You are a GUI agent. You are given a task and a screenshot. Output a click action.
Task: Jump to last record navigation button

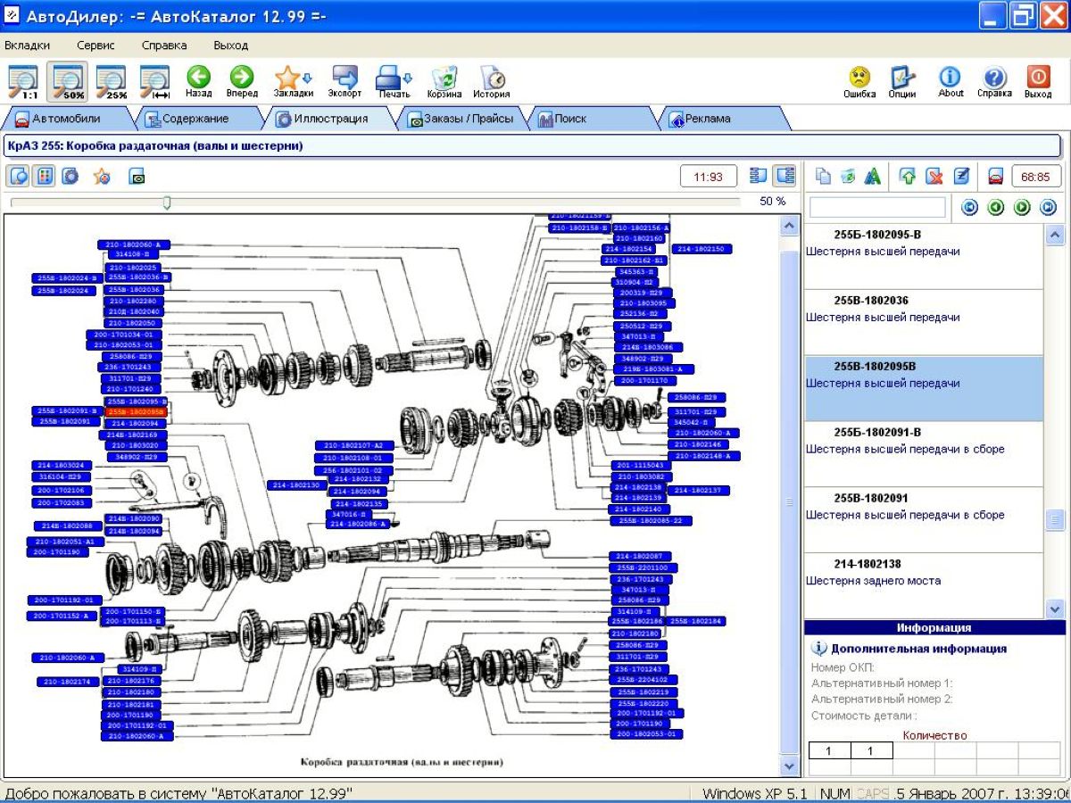coord(1049,207)
